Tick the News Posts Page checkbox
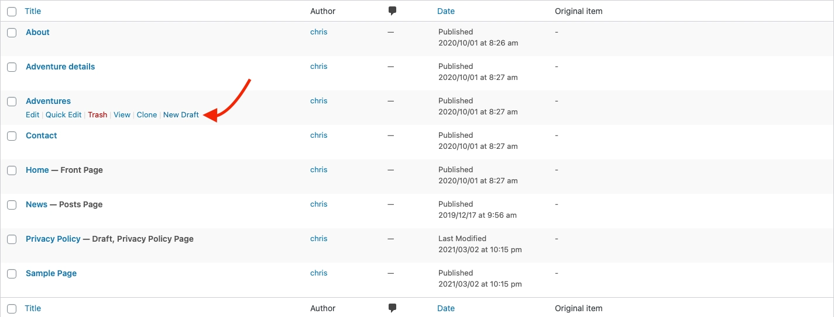Image resolution: width=834 pixels, height=317 pixels. 12,205
